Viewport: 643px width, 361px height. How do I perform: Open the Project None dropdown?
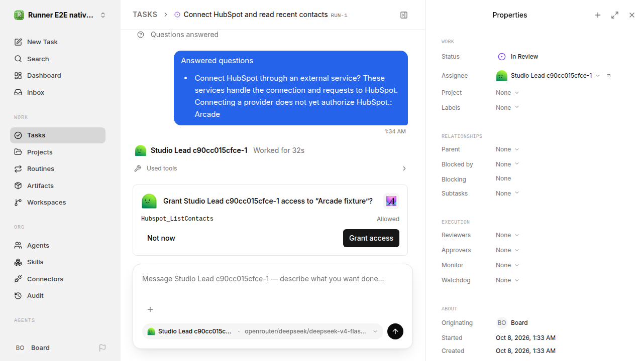[507, 93]
